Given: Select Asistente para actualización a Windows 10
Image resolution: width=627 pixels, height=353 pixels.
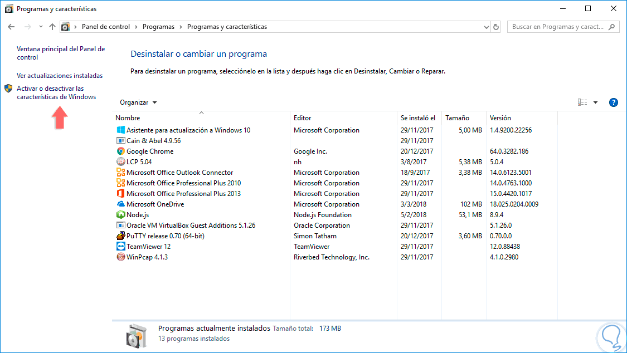Looking at the screenshot, I should click(x=188, y=130).
